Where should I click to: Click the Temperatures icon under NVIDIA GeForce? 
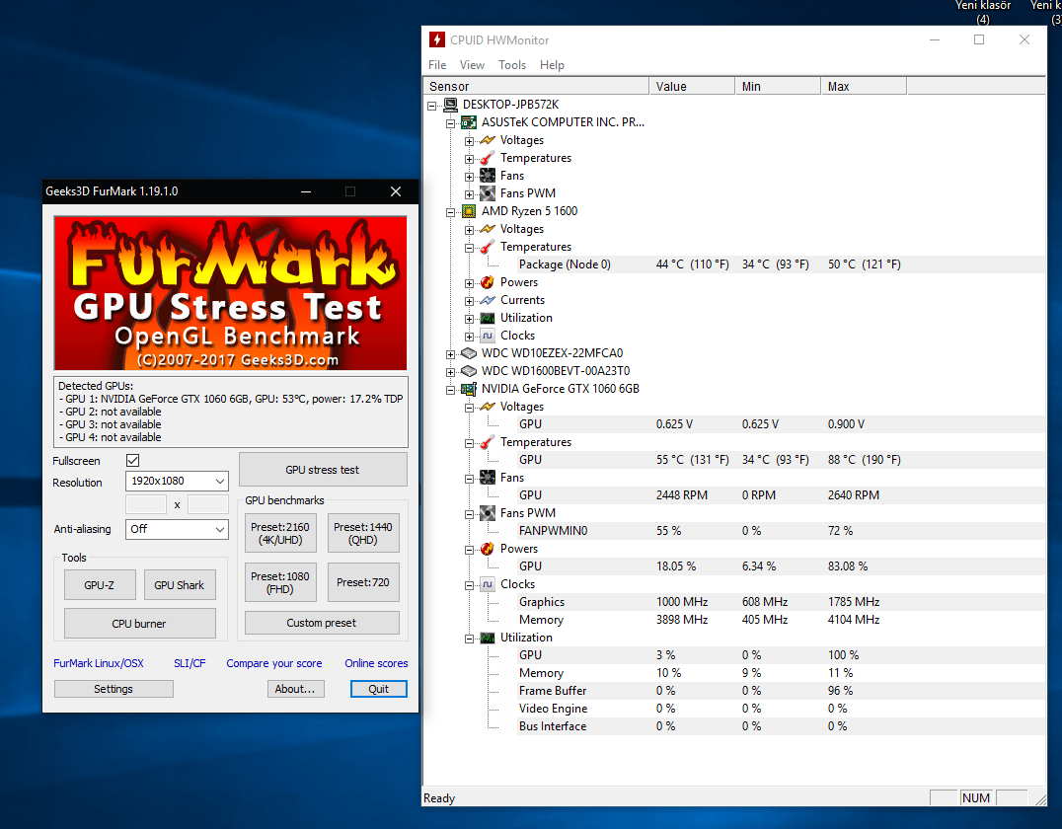(488, 442)
